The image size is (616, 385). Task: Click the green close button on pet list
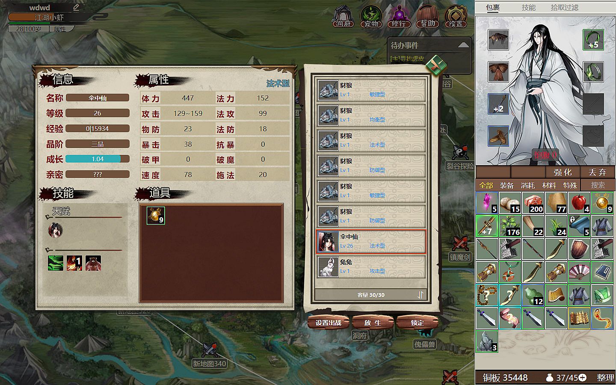(x=436, y=66)
